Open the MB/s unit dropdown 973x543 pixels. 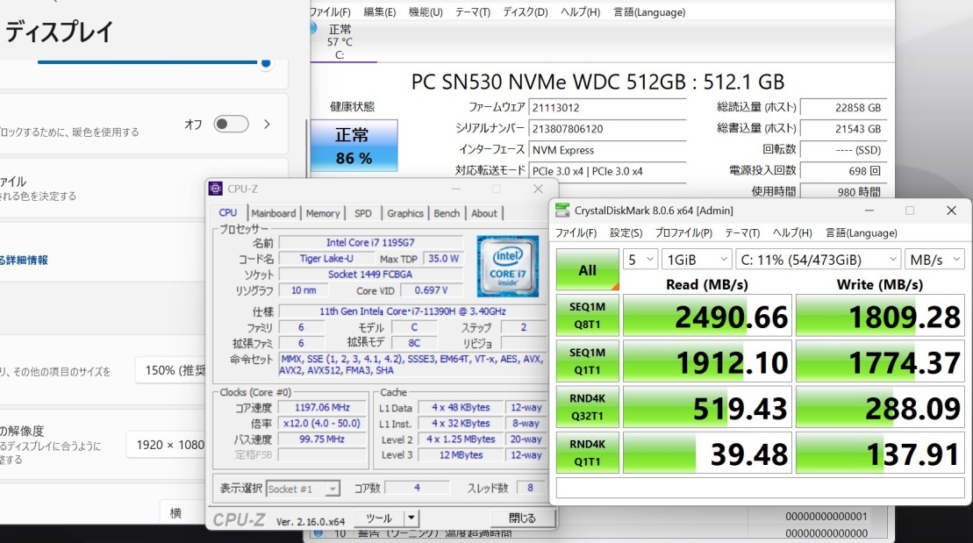click(934, 260)
